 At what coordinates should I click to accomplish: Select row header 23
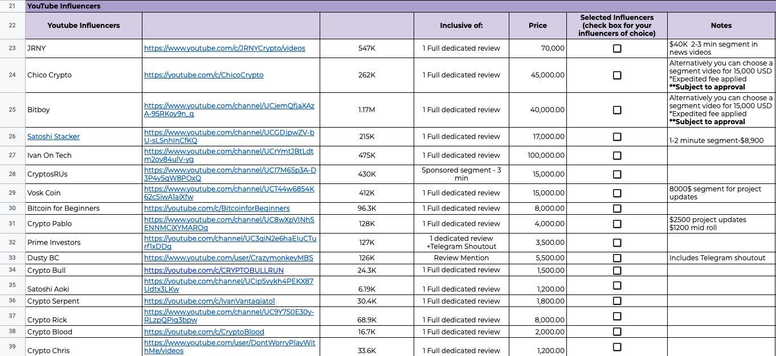click(13, 48)
